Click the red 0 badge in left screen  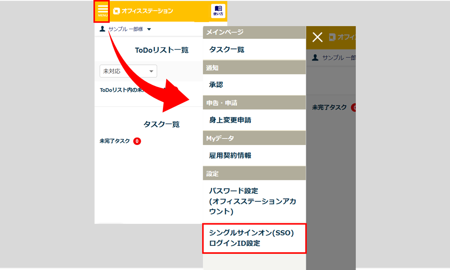137,141
